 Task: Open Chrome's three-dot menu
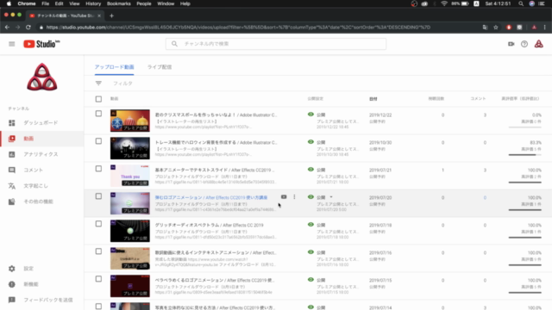coord(545,27)
